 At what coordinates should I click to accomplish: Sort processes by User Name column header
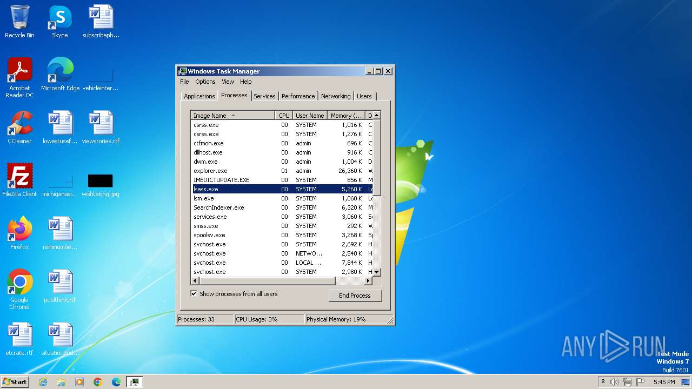[310, 116]
